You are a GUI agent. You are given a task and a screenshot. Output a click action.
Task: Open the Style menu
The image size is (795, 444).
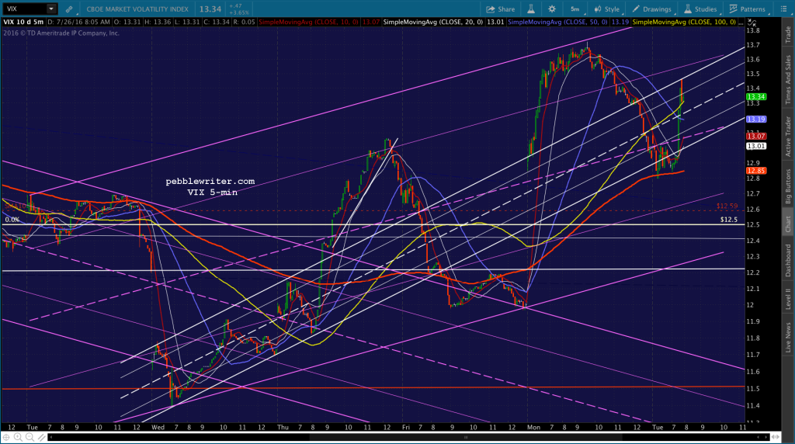(607, 9)
